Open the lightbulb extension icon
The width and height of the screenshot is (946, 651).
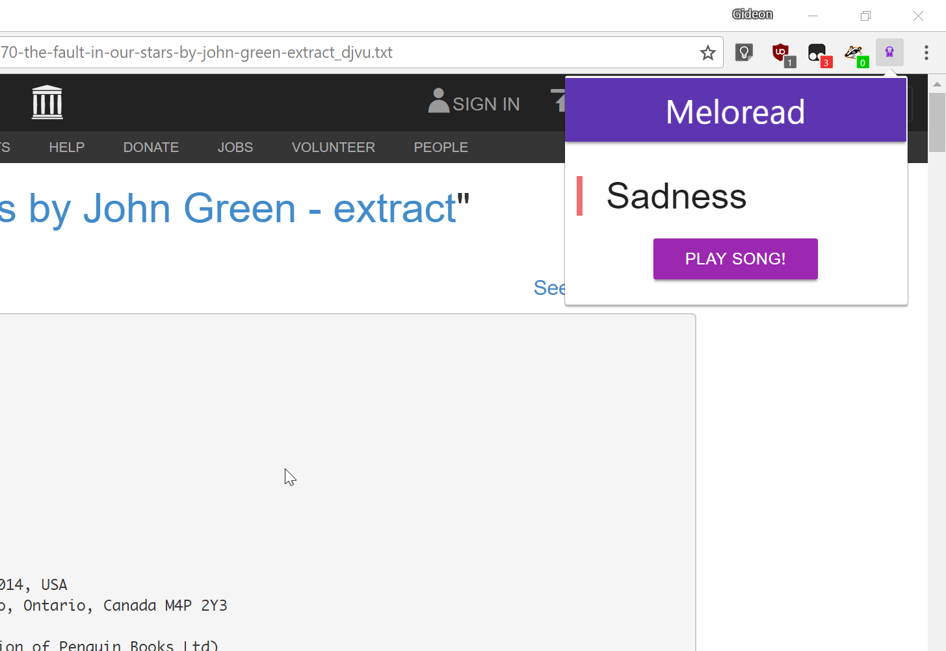pyautogui.click(x=744, y=53)
